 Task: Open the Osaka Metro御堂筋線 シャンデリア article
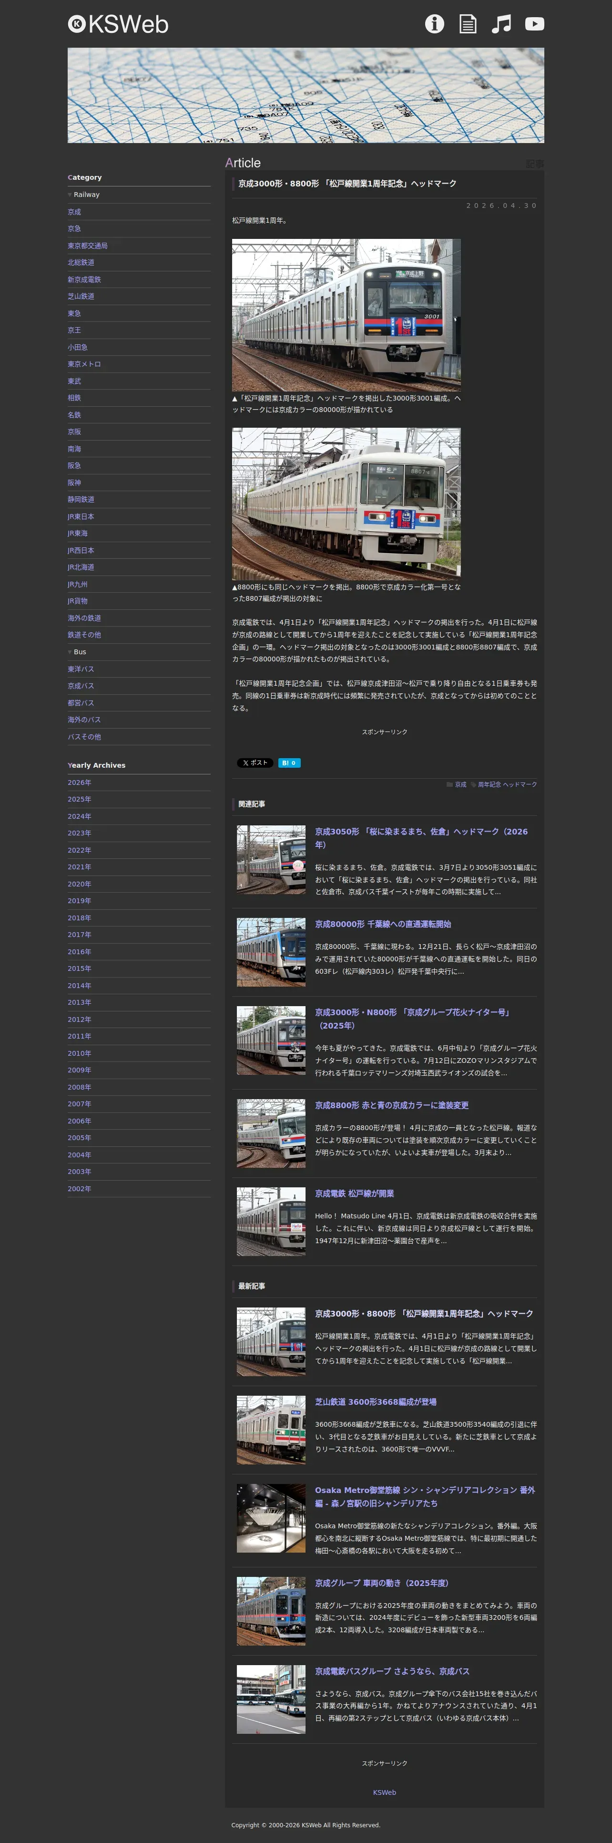tap(425, 1497)
